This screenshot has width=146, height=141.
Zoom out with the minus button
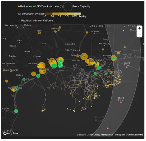(x=139, y=34)
